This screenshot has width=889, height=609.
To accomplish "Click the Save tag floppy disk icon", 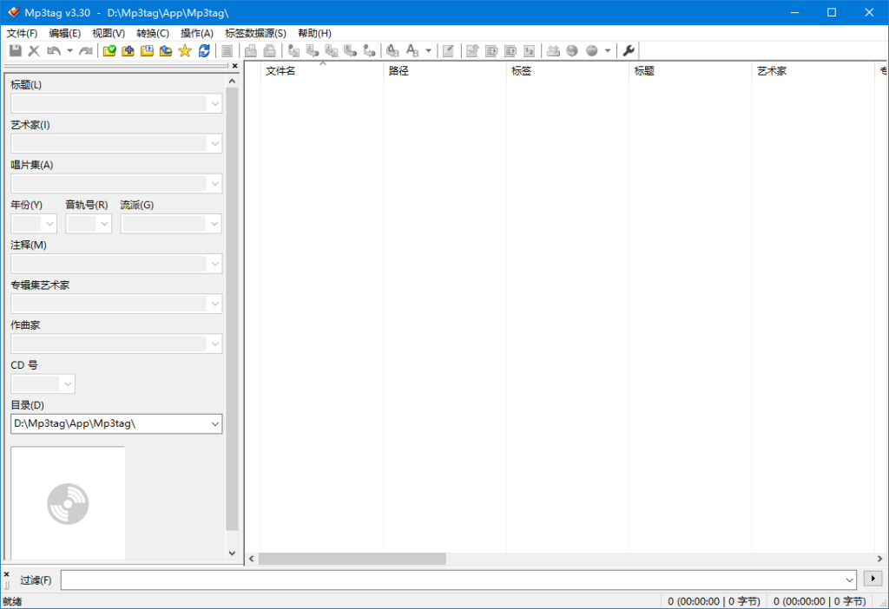I will [16, 50].
